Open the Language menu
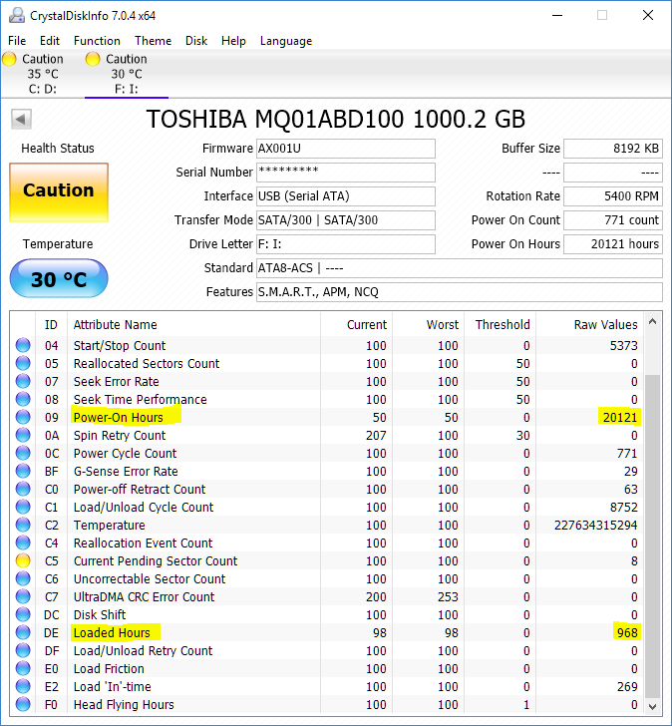This screenshot has height=726, width=672. point(286,41)
